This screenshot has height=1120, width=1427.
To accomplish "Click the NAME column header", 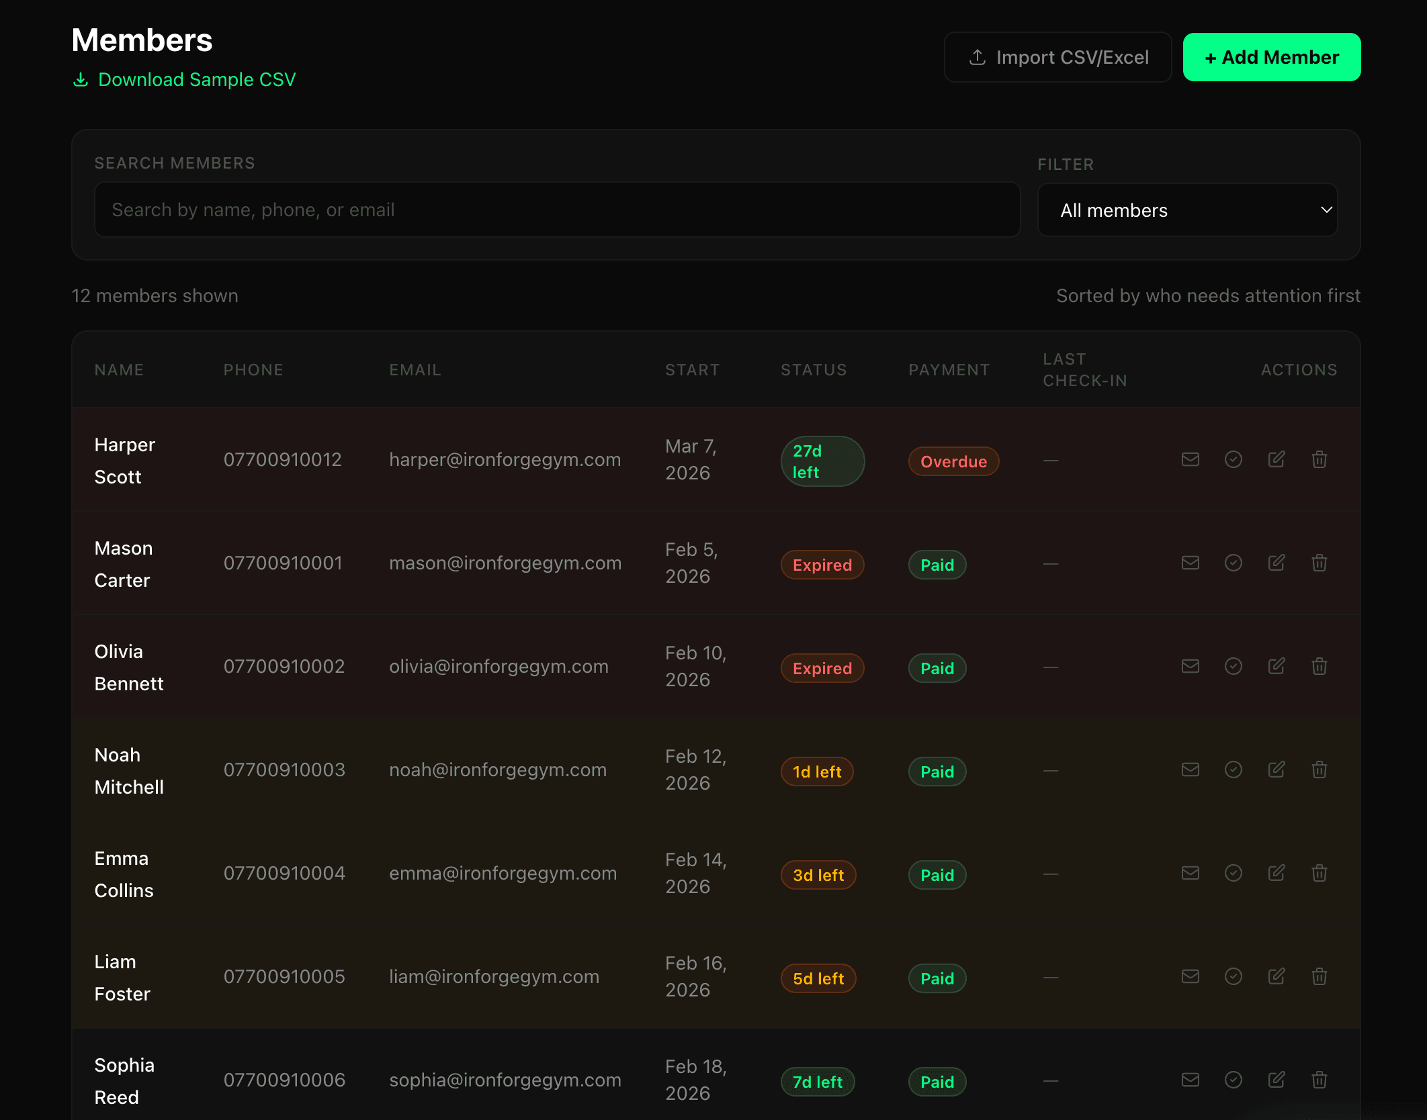I will coord(119,369).
